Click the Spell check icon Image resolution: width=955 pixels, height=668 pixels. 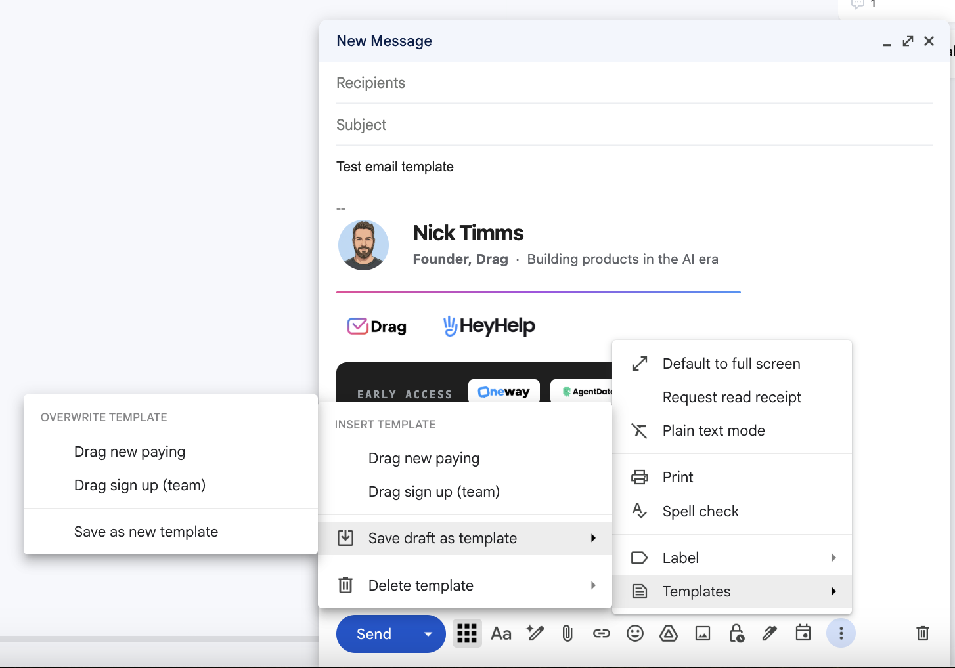(x=640, y=511)
